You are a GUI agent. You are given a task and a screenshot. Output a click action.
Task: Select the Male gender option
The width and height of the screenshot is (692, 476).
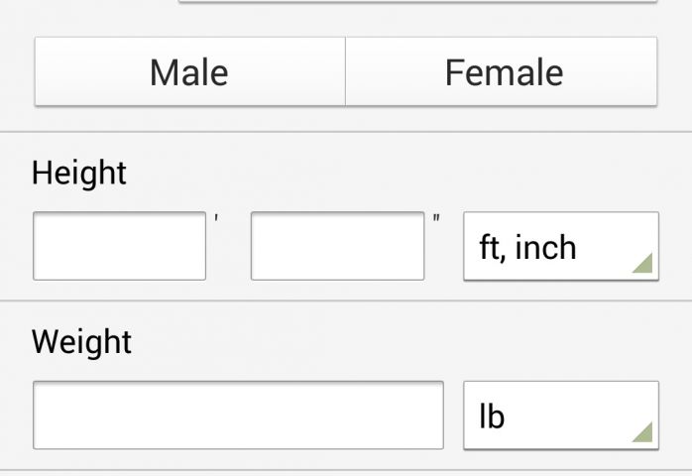pyautogui.click(x=189, y=71)
